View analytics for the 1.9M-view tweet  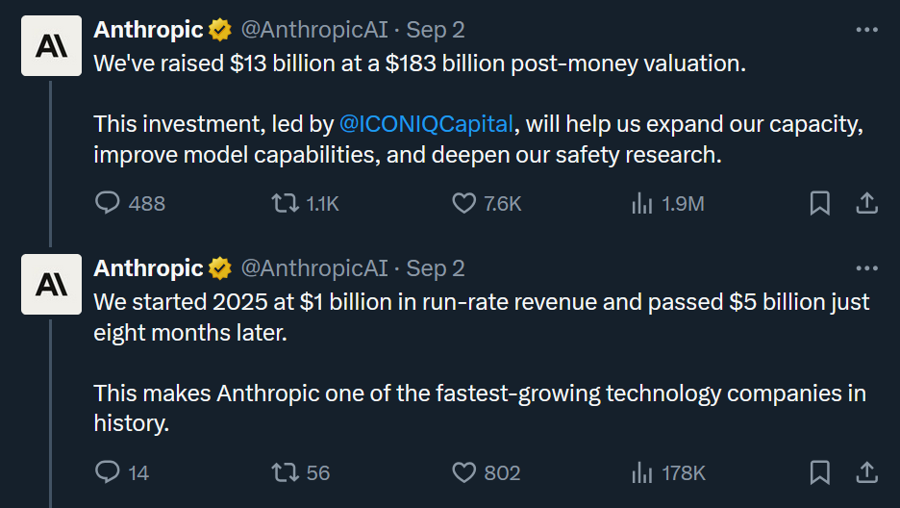coord(641,203)
